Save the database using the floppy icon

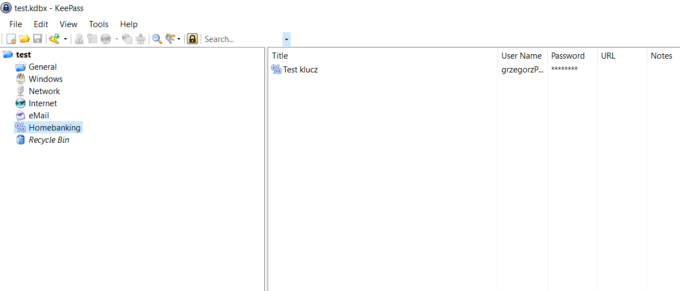pos(38,39)
